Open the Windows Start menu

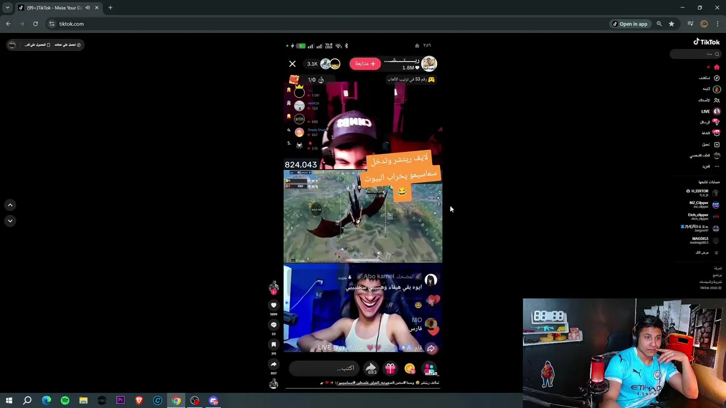click(x=9, y=401)
